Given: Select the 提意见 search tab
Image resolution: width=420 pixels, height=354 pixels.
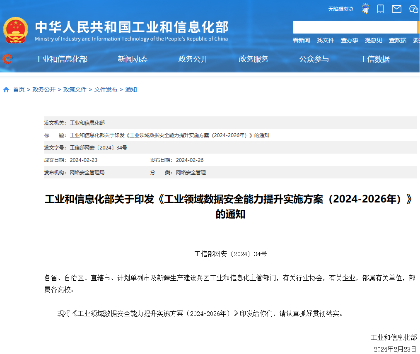Looking at the screenshot, I should (374, 40).
